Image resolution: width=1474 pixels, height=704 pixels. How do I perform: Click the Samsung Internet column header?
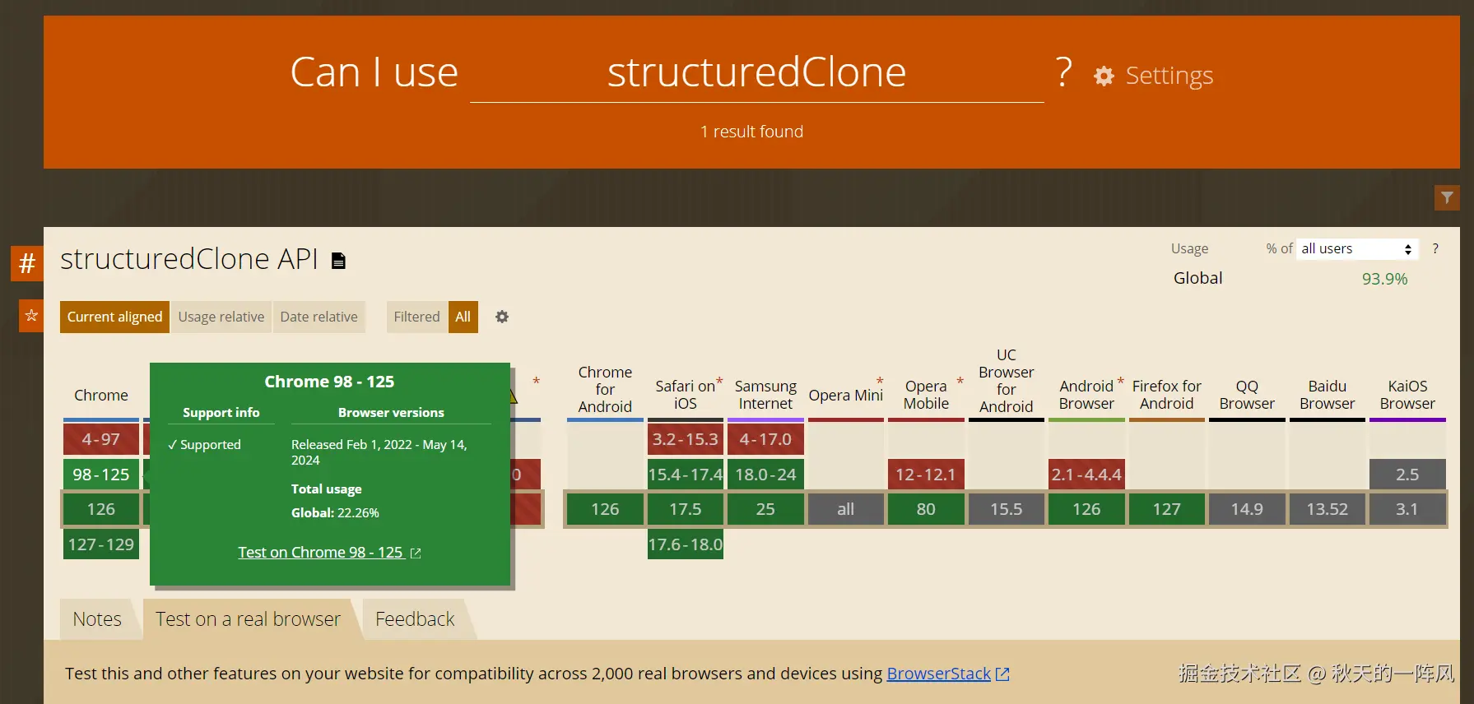click(765, 395)
